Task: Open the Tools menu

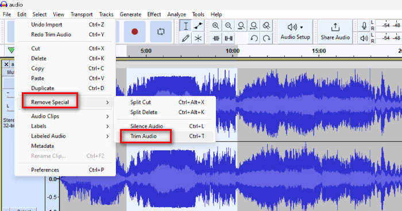Action: [x=198, y=14]
